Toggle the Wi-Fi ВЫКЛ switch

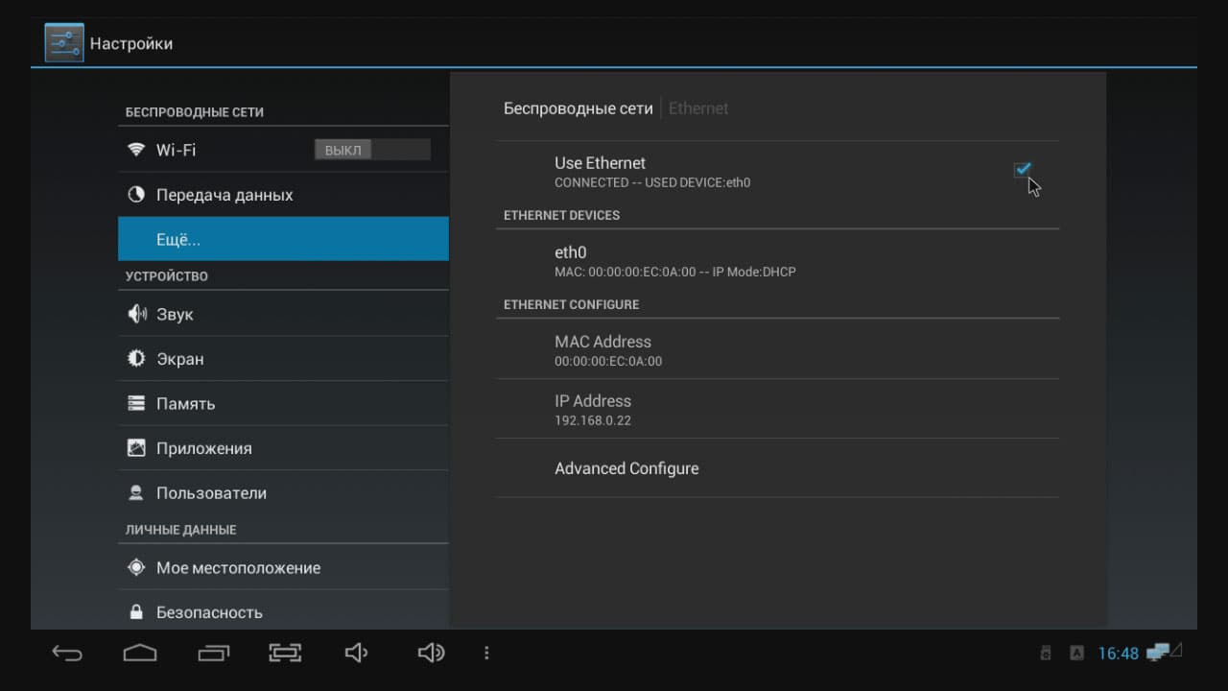(x=372, y=150)
